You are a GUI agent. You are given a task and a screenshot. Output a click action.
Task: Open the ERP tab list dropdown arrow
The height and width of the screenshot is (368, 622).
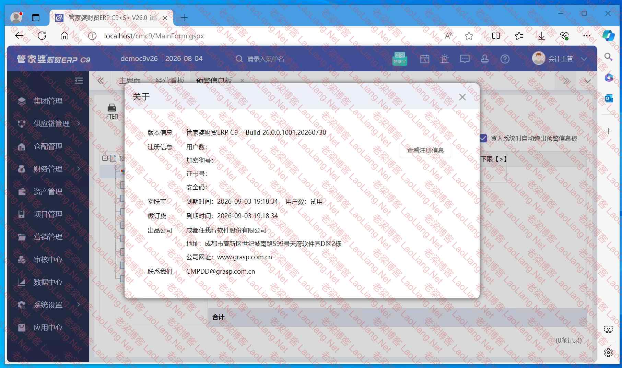point(588,81)
